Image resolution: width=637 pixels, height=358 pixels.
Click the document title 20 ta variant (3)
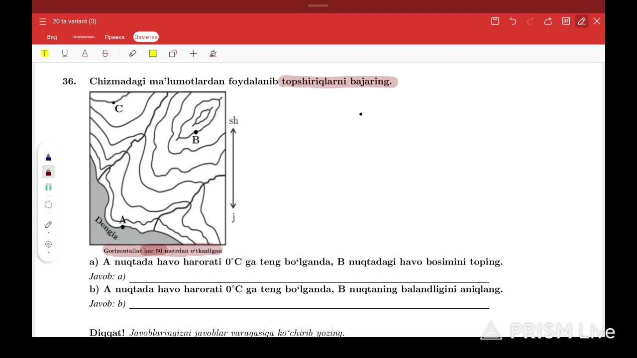(75, 21)
